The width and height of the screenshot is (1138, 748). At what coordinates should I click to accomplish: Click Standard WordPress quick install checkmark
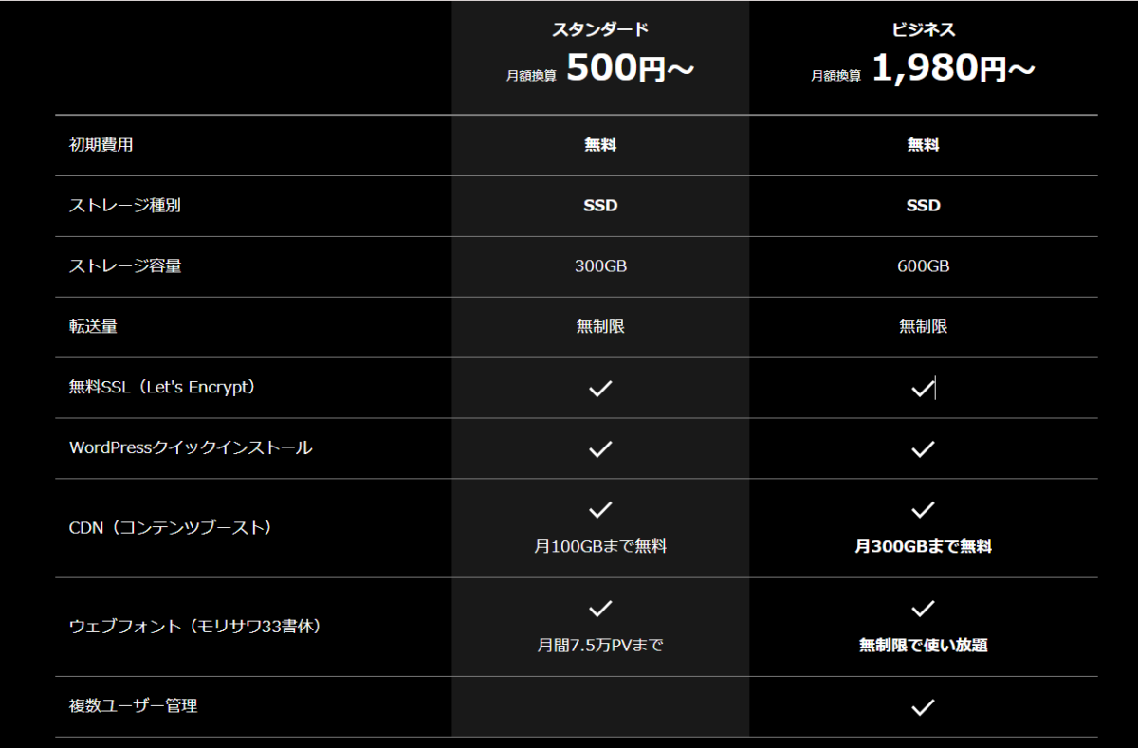point(600,448)
